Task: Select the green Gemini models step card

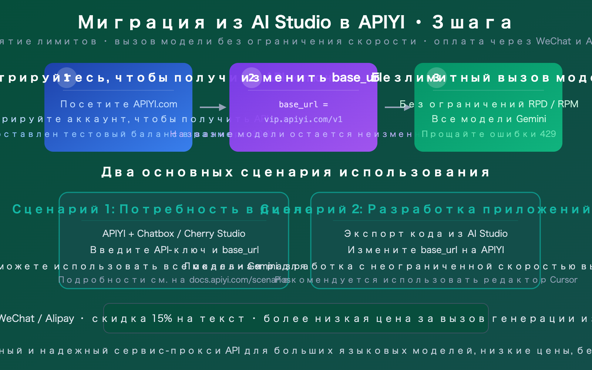Action: coord(488,107)
